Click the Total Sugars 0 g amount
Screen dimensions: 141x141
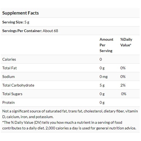(x=102, y=94)
